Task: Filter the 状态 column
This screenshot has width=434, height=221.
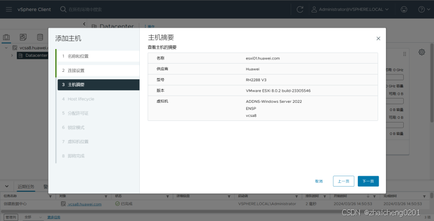Action: point(167,197)
